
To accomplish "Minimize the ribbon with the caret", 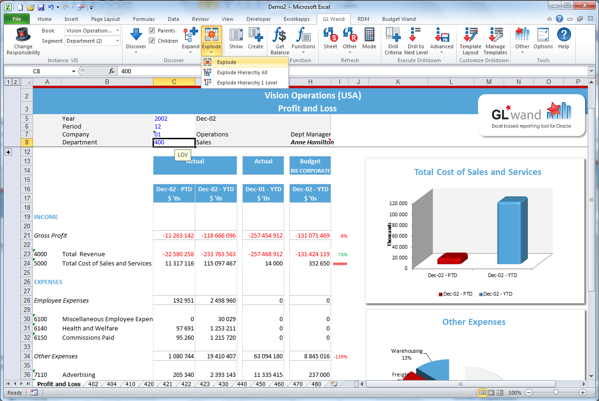I will 550,19.
